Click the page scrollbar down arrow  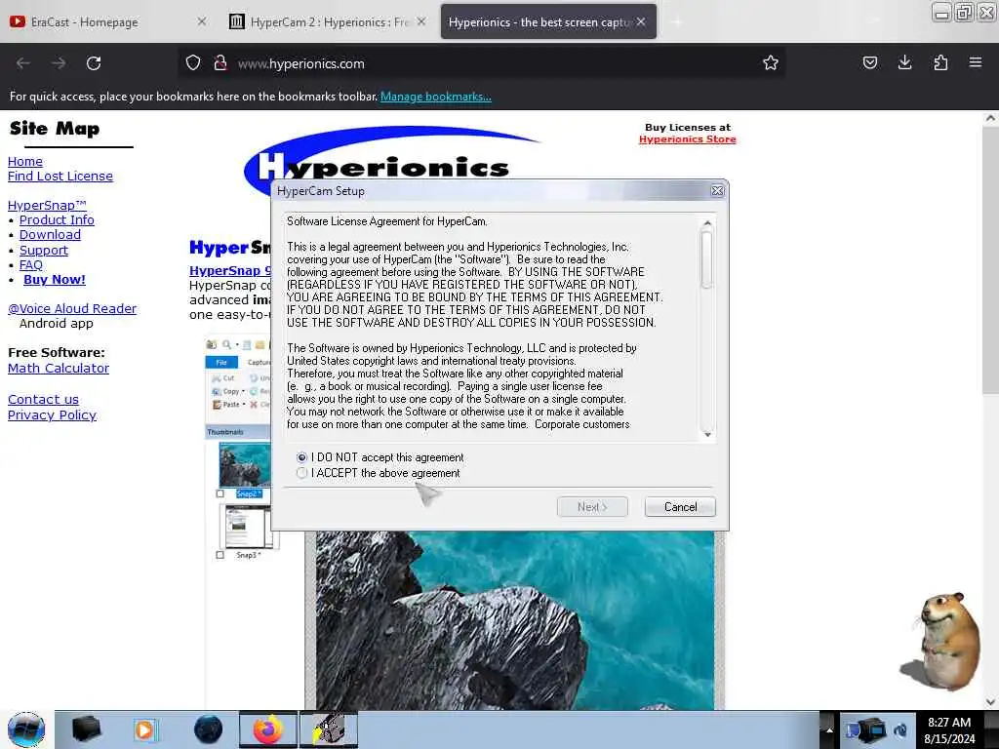[x=990, y=702]
